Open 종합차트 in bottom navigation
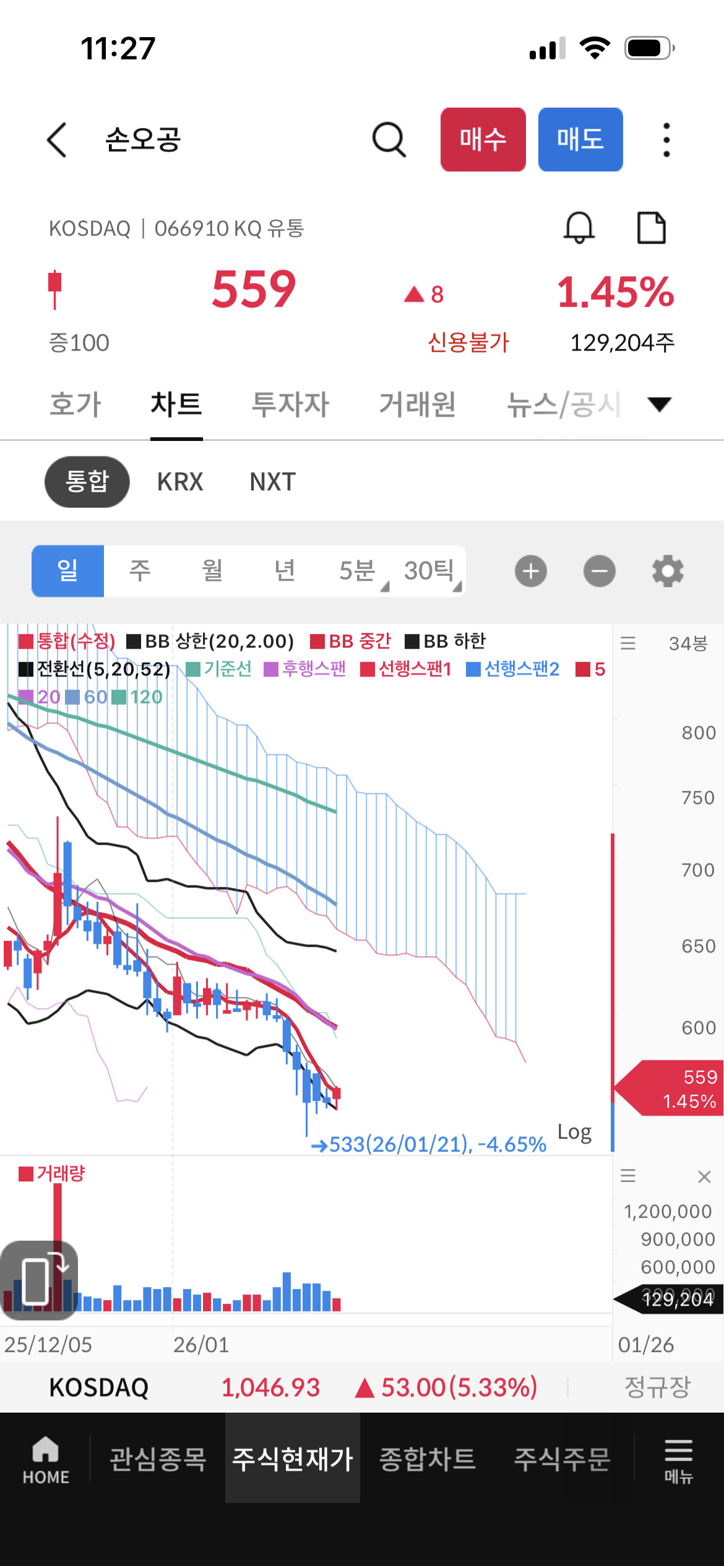This screenshot has height=1566, width=724. (x=427, y=1459)
